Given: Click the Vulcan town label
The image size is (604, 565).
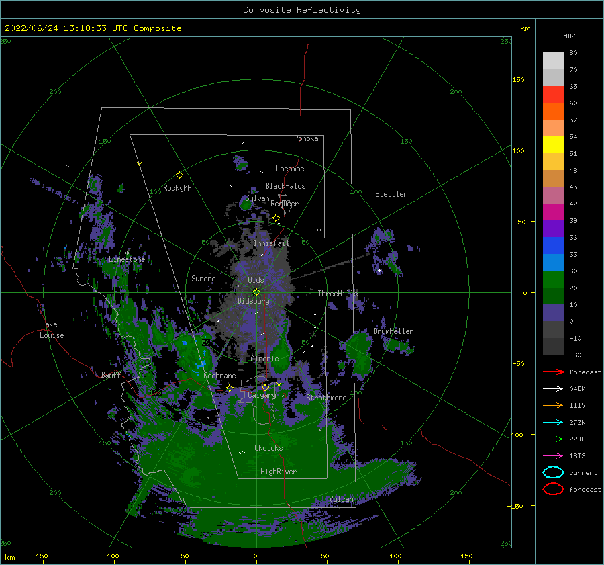Looking at the screenshot, I should pos(342,499).
